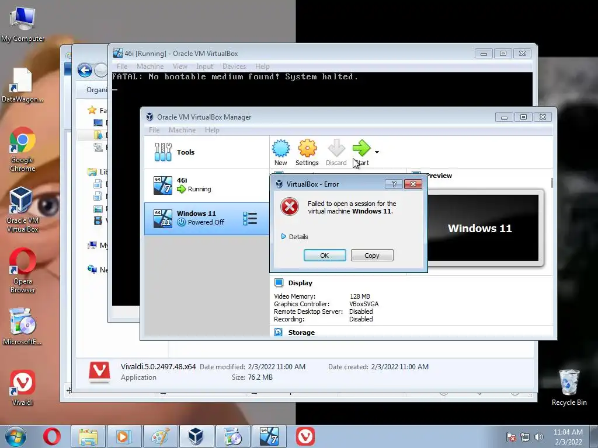Viewport: 598px width, 448px height.
Task: Click the media player taskbar icon
Action: [x=124, y=436]
